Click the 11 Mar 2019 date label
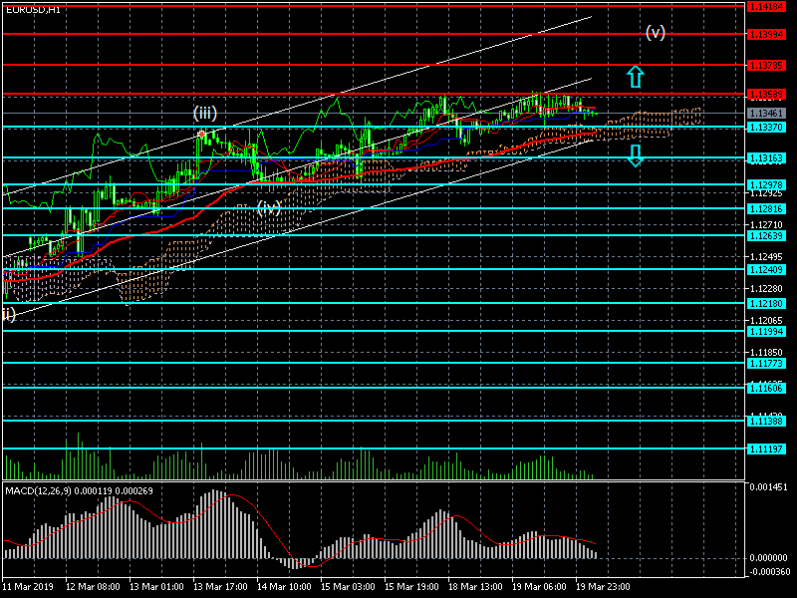 [x=28, y=587]
